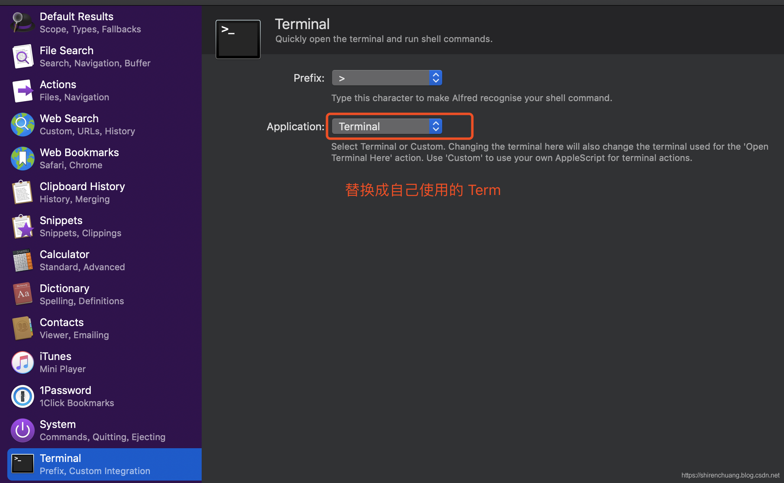Go to the Actions feature section
Viewport: 784px width, 483px height.
[104, 90]
